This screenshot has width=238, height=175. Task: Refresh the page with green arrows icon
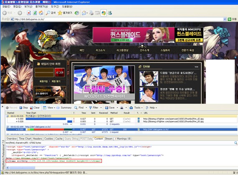pos(35,13)
